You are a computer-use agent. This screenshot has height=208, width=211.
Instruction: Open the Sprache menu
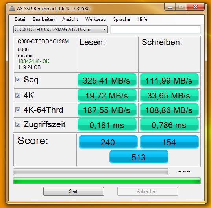122,19
